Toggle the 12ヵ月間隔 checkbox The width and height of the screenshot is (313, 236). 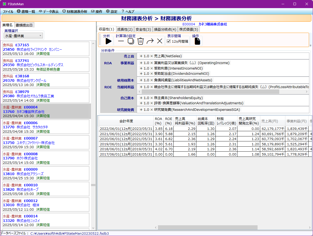coord(169,41)
